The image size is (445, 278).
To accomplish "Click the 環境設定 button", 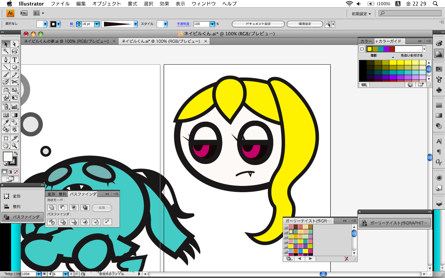I will point(305,24).
